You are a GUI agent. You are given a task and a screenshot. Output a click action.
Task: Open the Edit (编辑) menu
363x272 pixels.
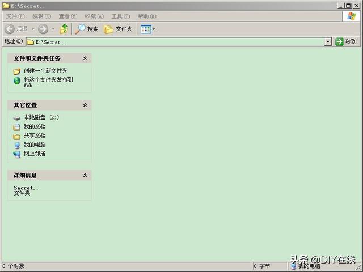(x=41, y=16)
